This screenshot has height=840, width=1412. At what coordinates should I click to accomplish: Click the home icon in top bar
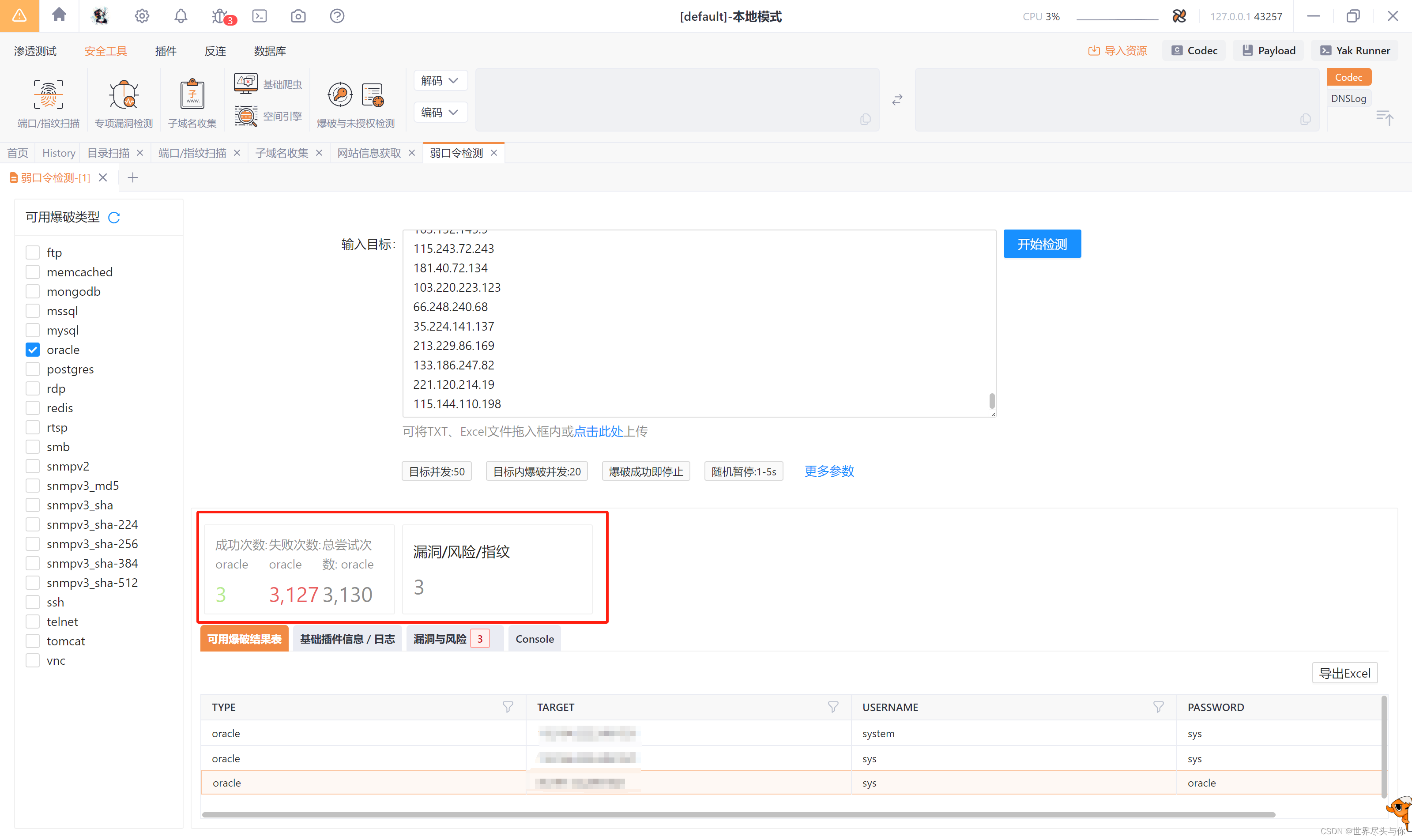click(x=59, y=15)
